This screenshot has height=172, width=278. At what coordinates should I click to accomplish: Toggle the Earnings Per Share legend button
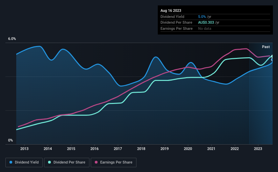tap(113, 163)
